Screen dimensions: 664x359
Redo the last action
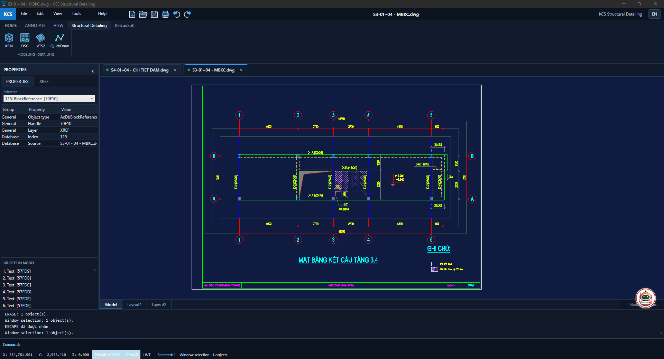pyautogui.click(x=187, y=14)
